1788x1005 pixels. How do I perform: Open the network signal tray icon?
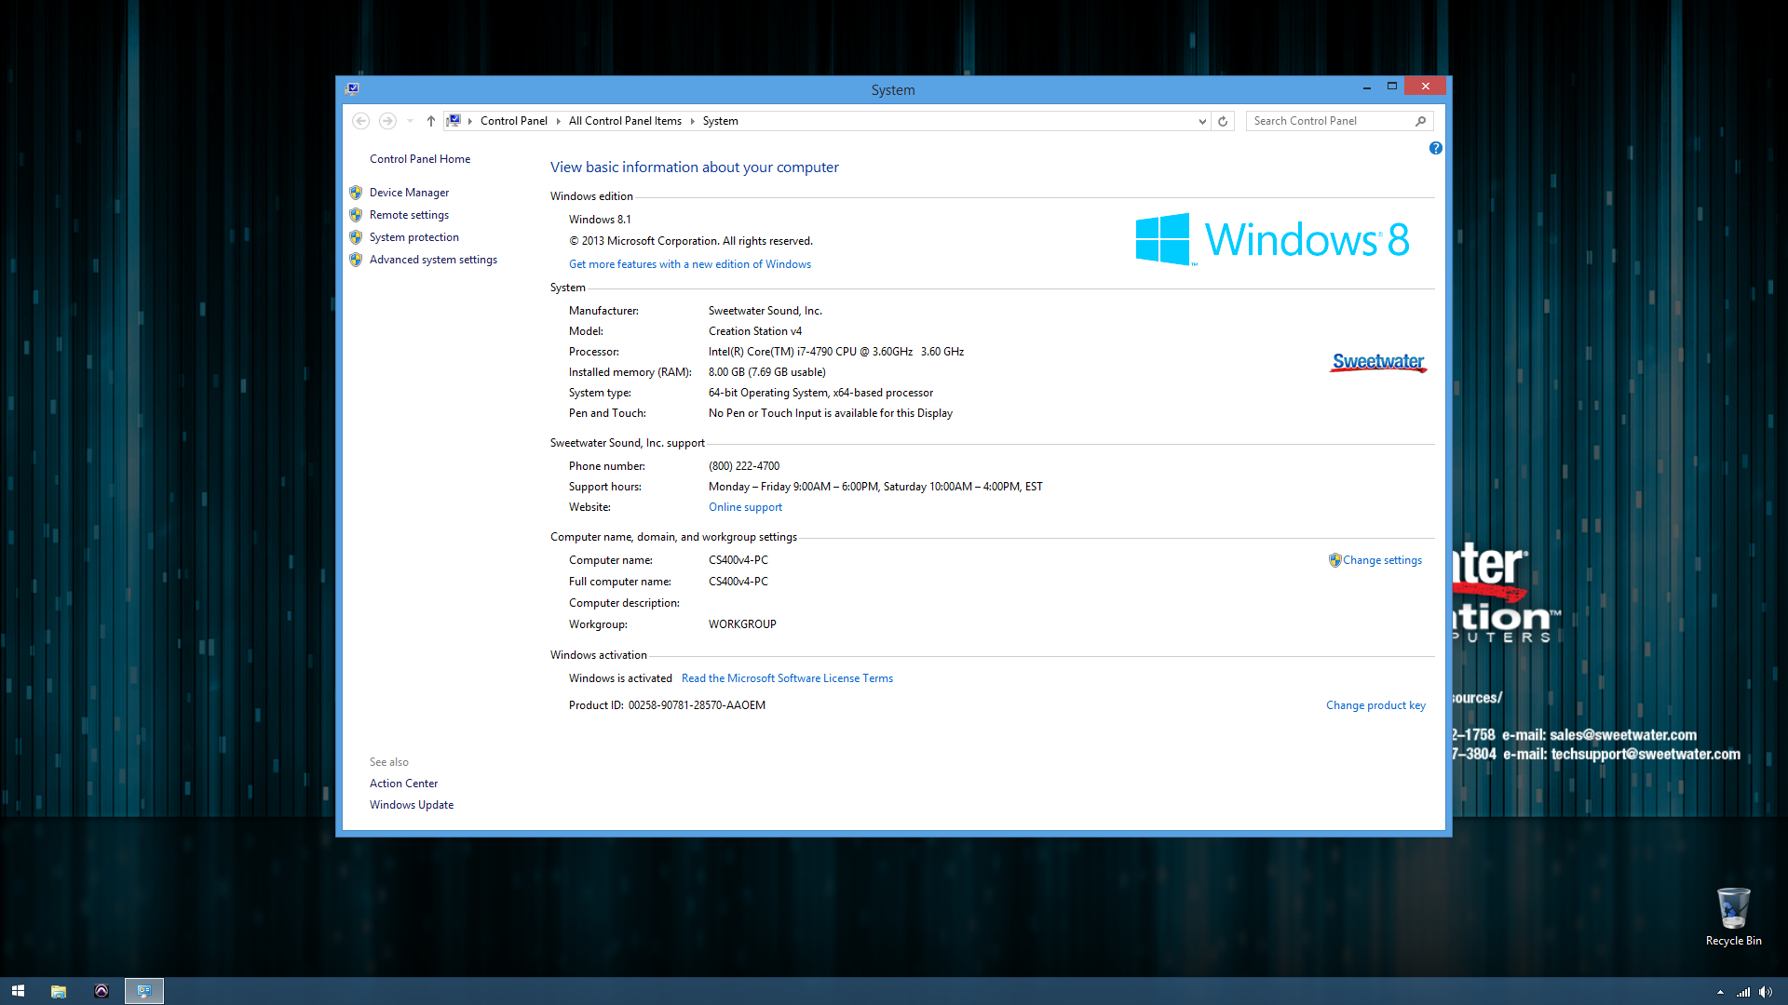pyautogui.click(x=1742, y=992)
